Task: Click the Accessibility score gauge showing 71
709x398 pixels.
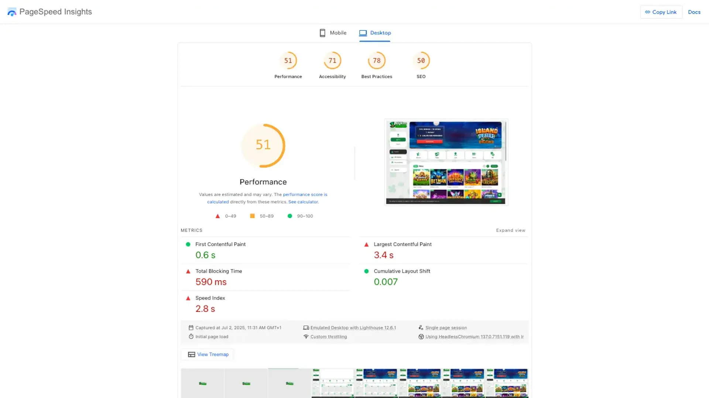Action: tap(332, 60)
